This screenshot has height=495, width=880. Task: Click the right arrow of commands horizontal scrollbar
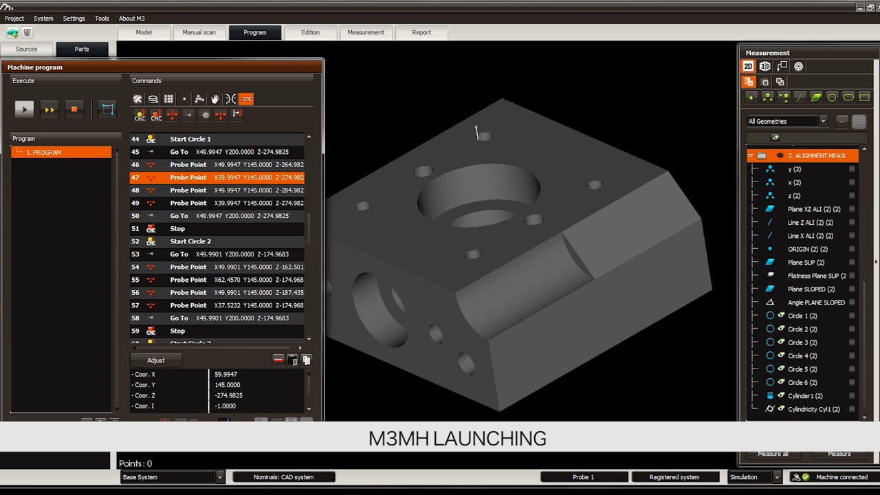point(301,348)
